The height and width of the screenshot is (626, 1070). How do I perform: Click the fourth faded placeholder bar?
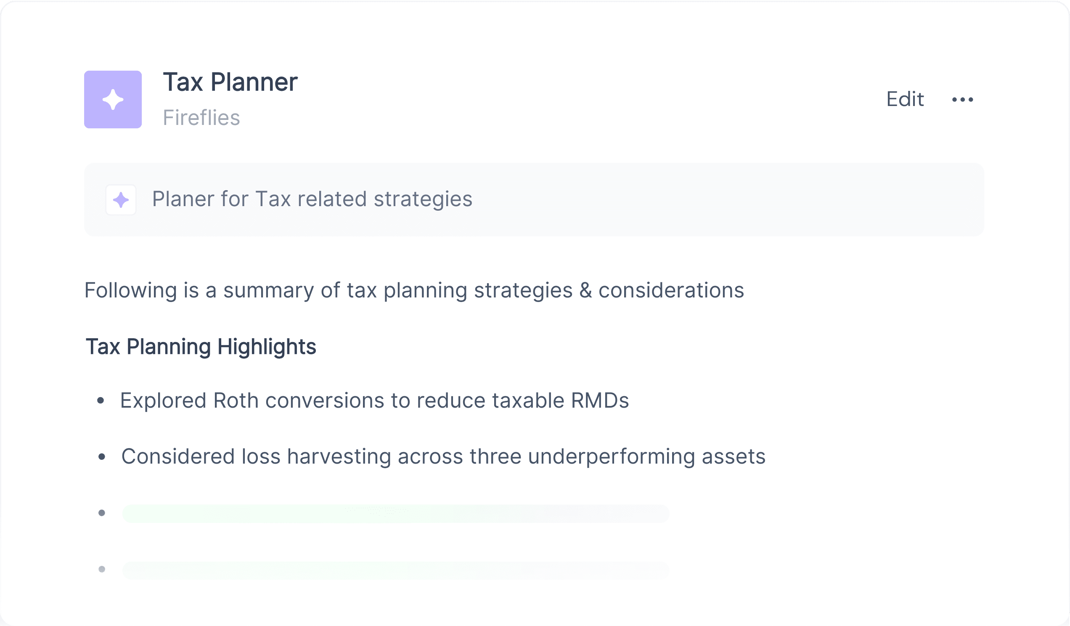coord(396,570)
